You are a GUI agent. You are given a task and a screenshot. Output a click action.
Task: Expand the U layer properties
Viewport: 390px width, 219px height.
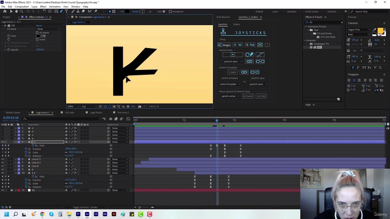(x=16, y=128)
